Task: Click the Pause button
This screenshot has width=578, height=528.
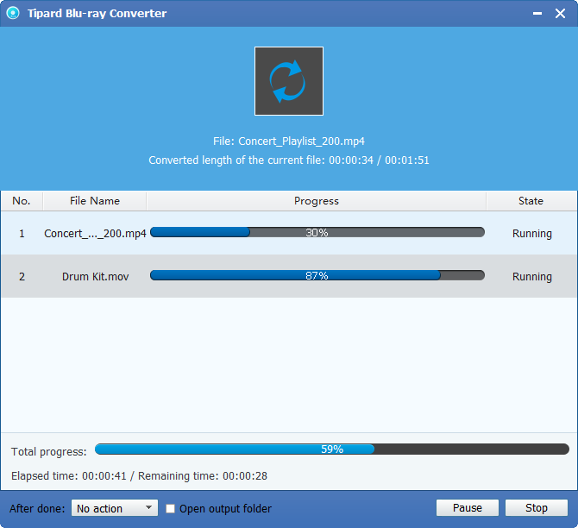Action: coord(468,507)
